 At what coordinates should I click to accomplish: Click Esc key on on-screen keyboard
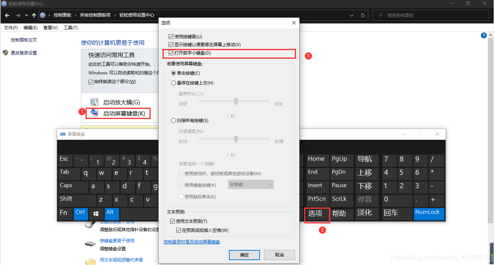[64, 160]
